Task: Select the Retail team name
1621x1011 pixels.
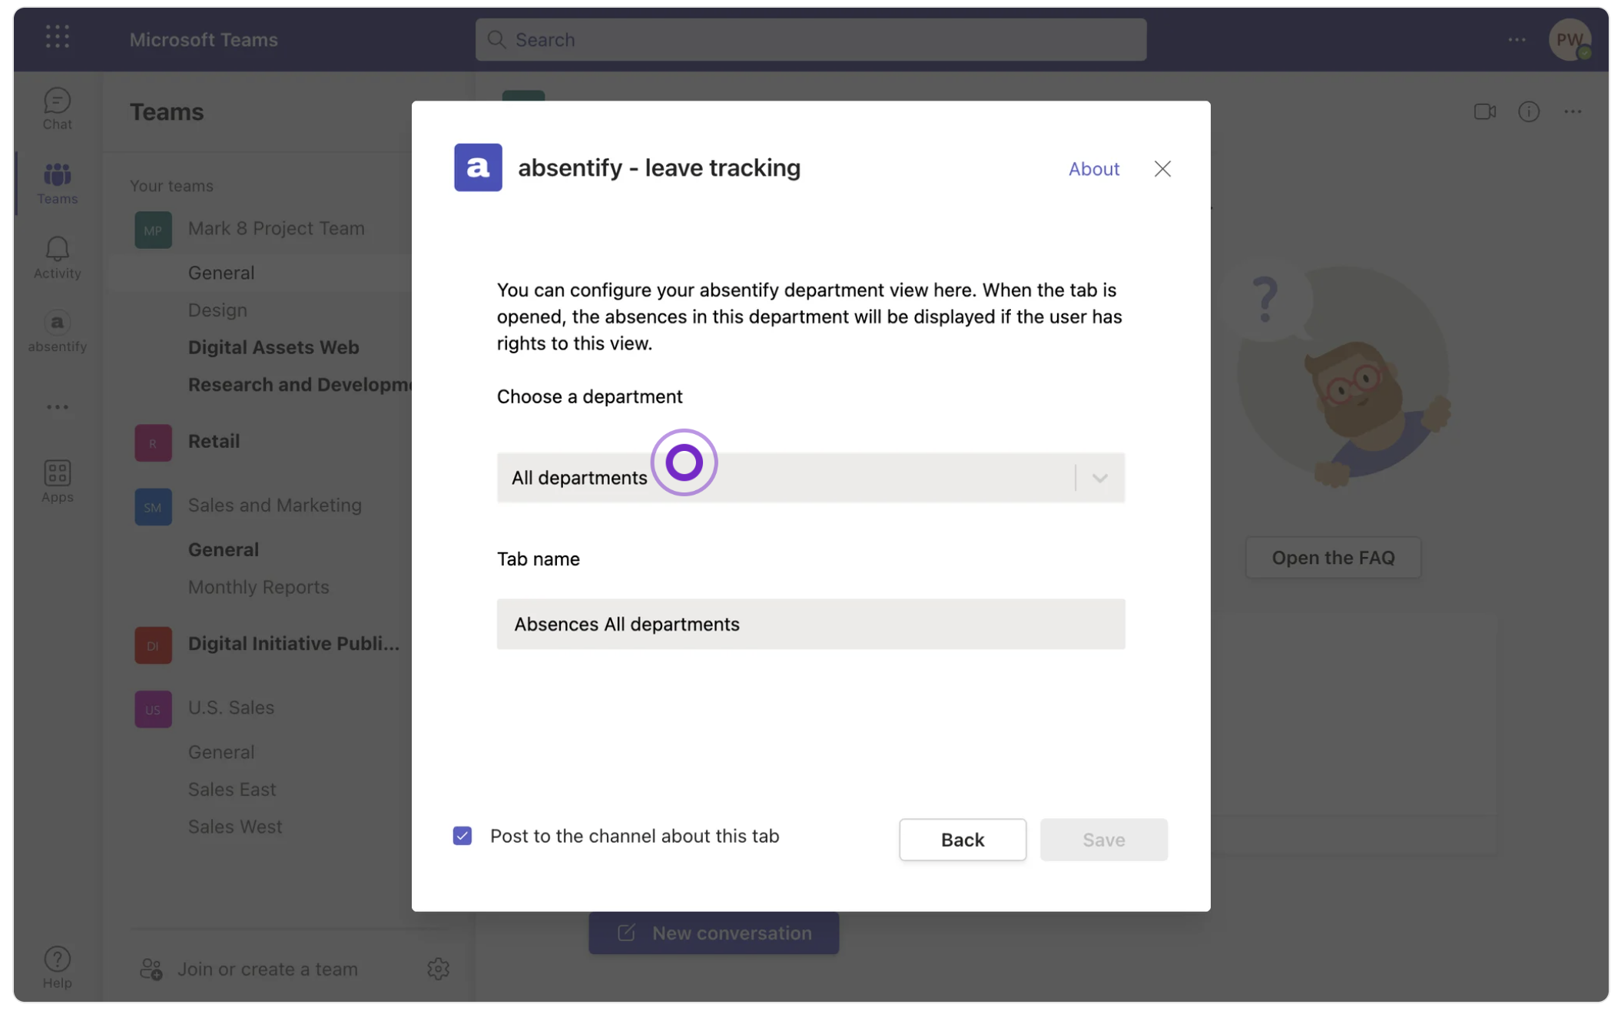Action: 214,442
